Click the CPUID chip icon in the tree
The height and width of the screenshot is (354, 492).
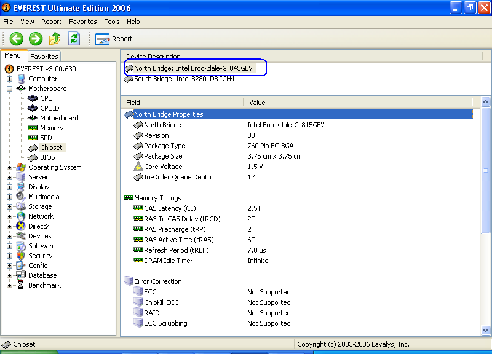pyautogui.click(x=33, y=108)
